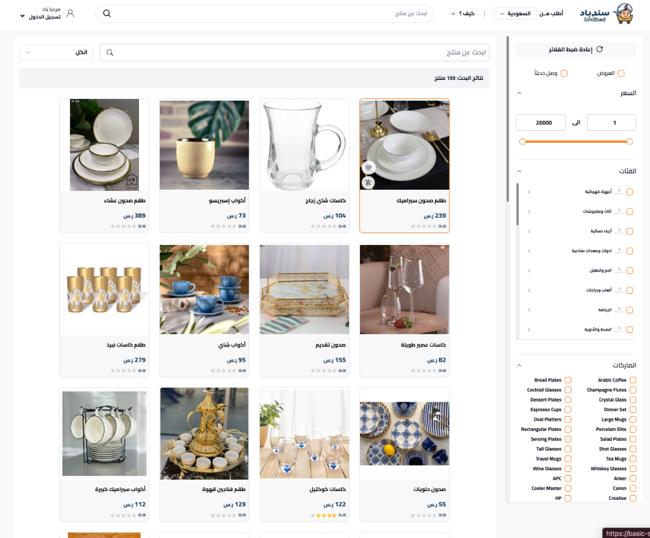Click the product list ابحث عن منتج search field
Image resolution: width=650 pixels, height=538 pixels.
(295, 53)
